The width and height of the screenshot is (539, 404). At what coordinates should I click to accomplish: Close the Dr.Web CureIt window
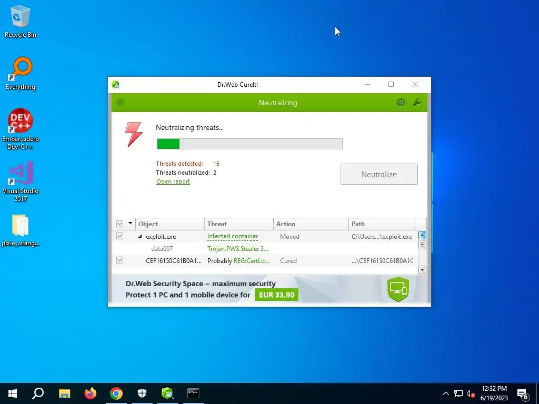tap(415, 85)
